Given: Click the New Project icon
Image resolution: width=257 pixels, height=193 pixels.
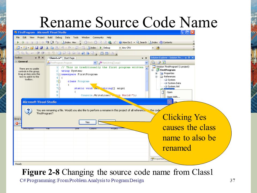Looking at the screenshot, I should (x=18, y=48).
